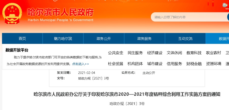Screen dimensions: 229x110
Task: Click the 哈尔滨市人民政府 site title
Action: tap(61, 12)
